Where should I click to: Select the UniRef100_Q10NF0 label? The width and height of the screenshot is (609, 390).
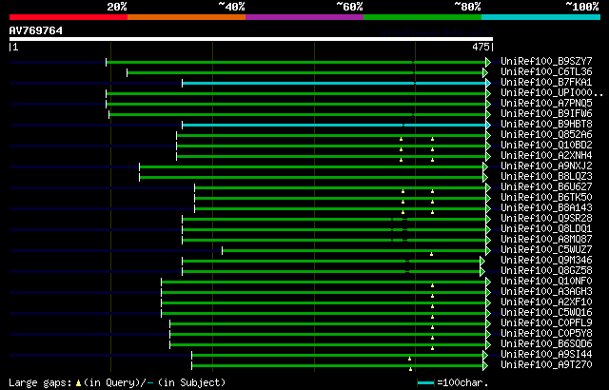click(546, 282)
